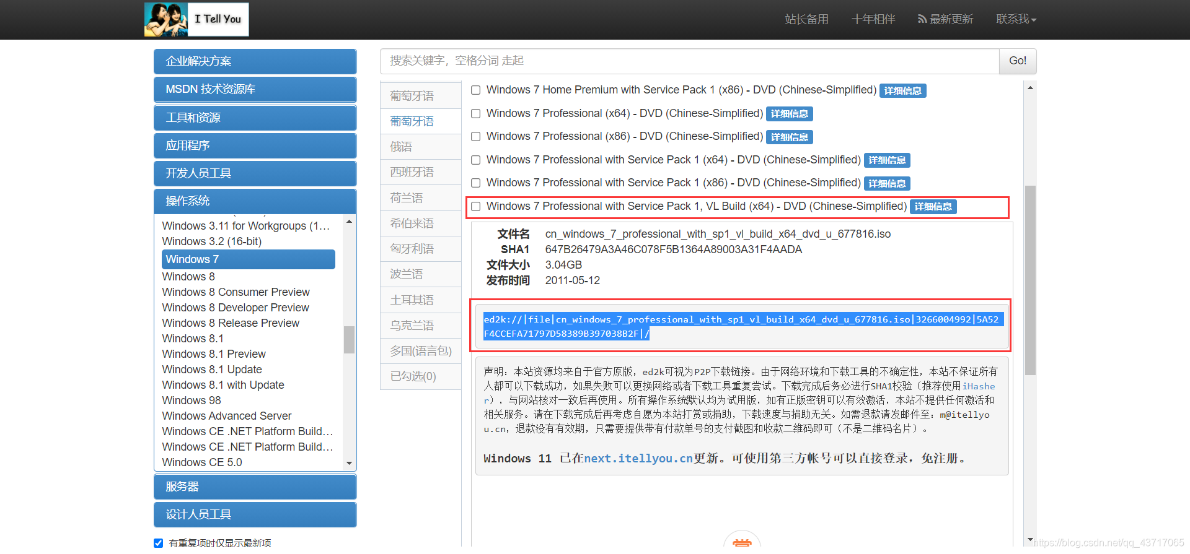This screenshot has width=1190, height=554.
Task: Select the 俄语 language tab
Action: pos(421,147)
